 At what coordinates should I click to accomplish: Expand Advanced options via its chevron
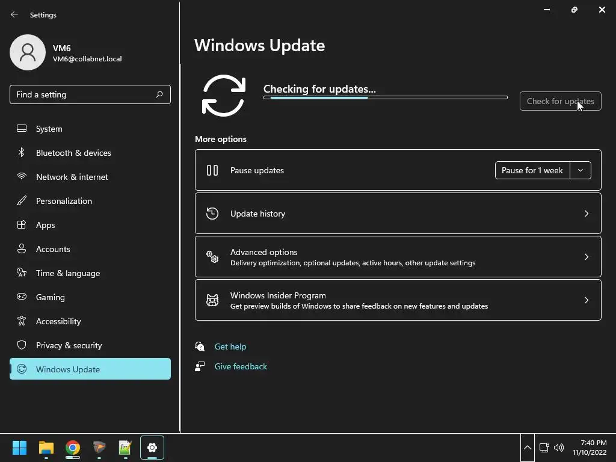click(x=586, y=256)
